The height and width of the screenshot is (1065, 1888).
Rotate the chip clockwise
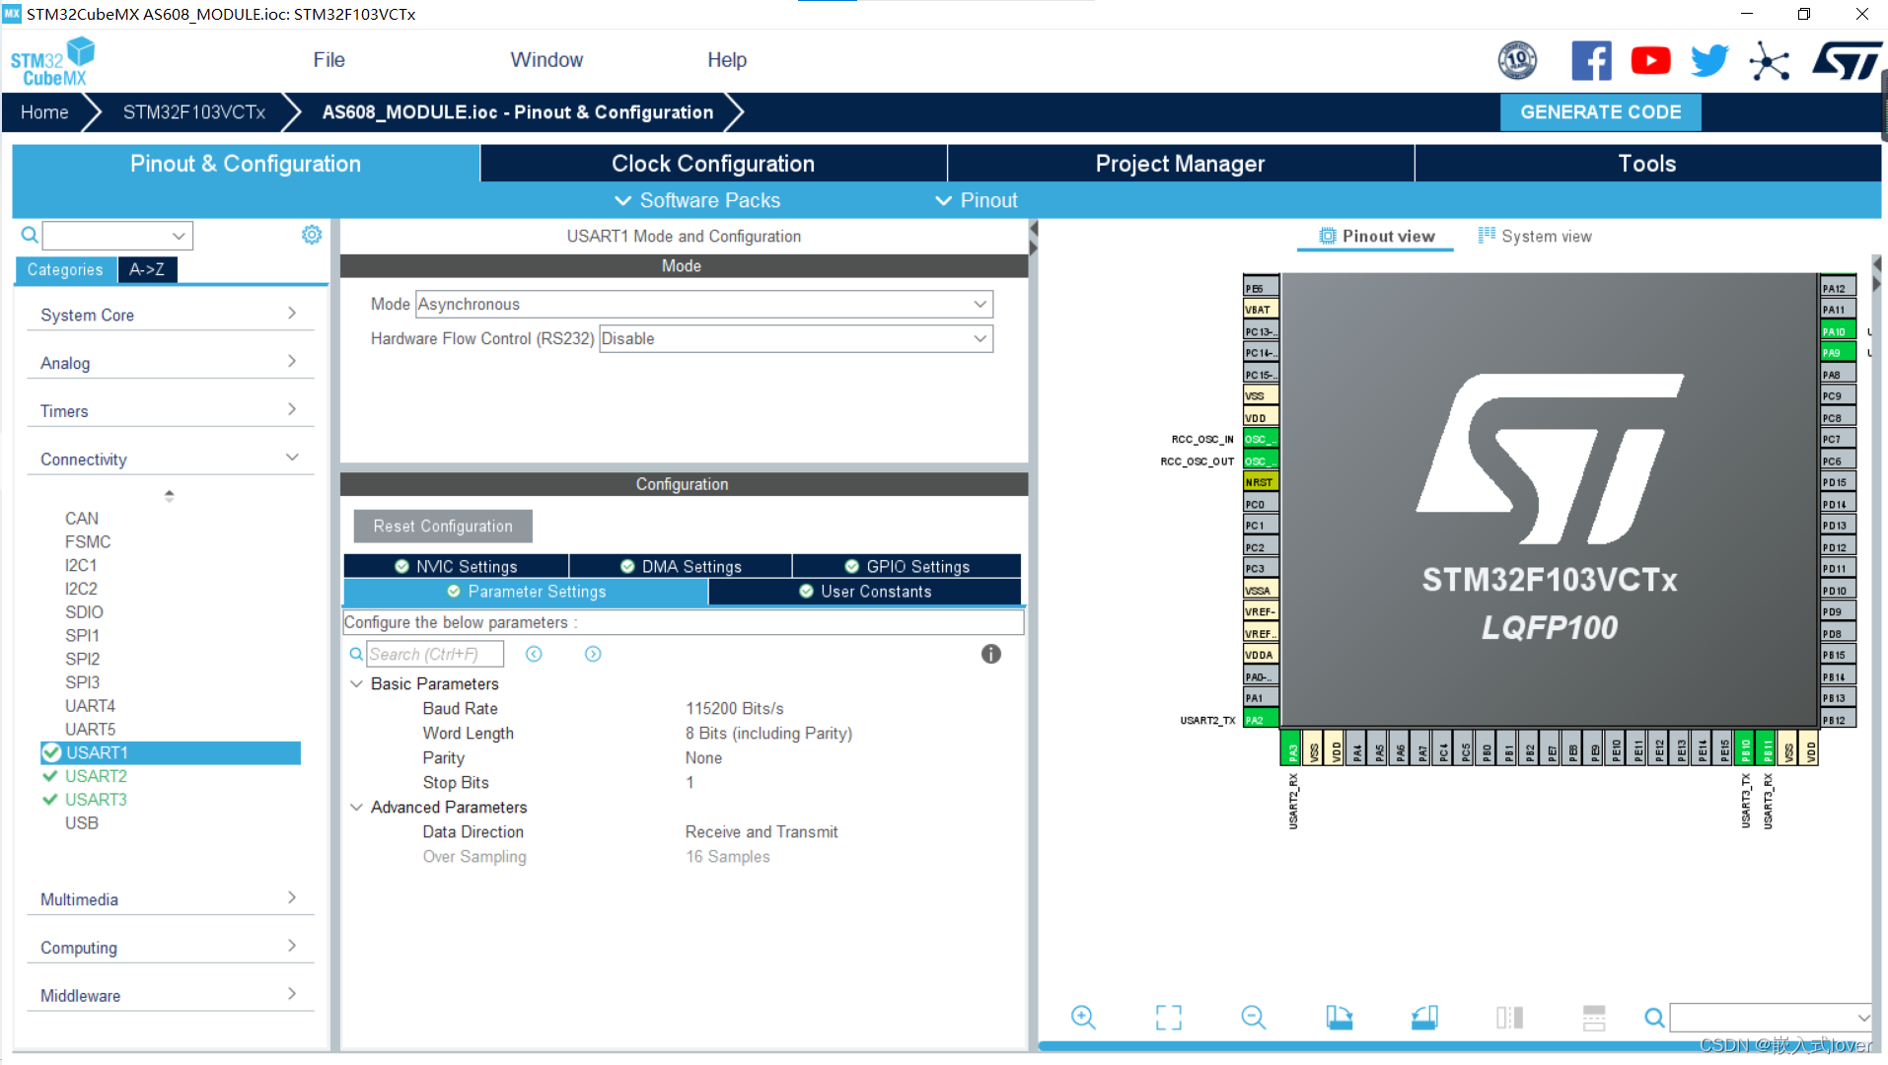point(1339,1017)
